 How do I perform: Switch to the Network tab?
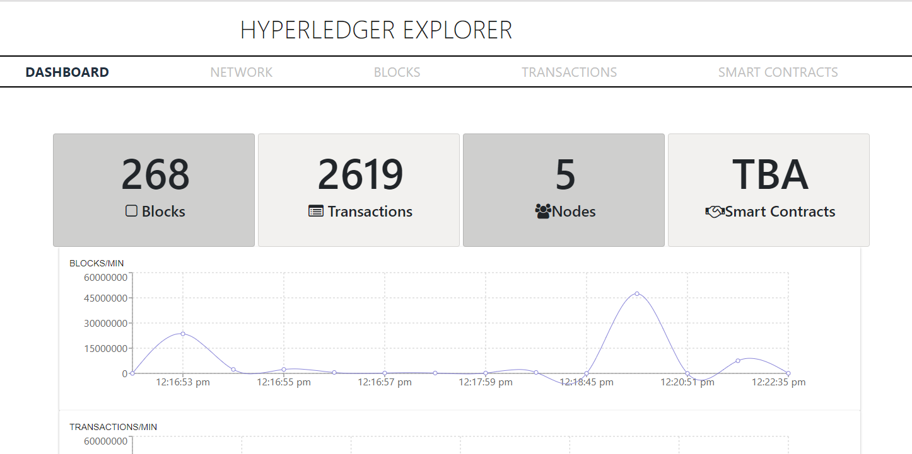point(242,72)
